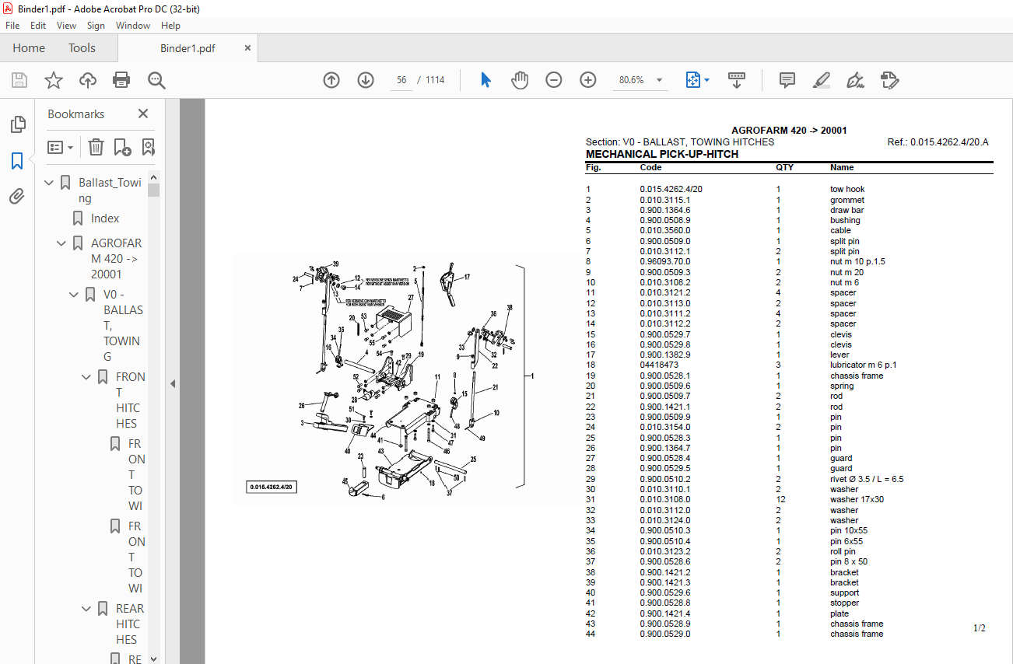Select the Binder1.pdf document tab
This screenshot has width=1013, height=664.
[188, 48]
